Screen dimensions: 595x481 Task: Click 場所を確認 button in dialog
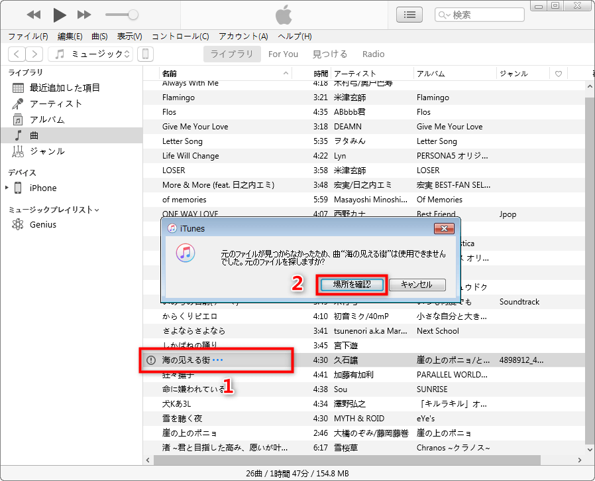352,285
